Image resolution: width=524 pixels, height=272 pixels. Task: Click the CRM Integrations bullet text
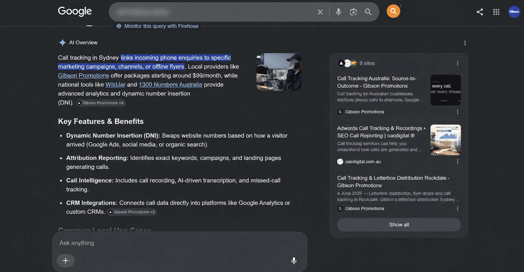coord(178,207)
